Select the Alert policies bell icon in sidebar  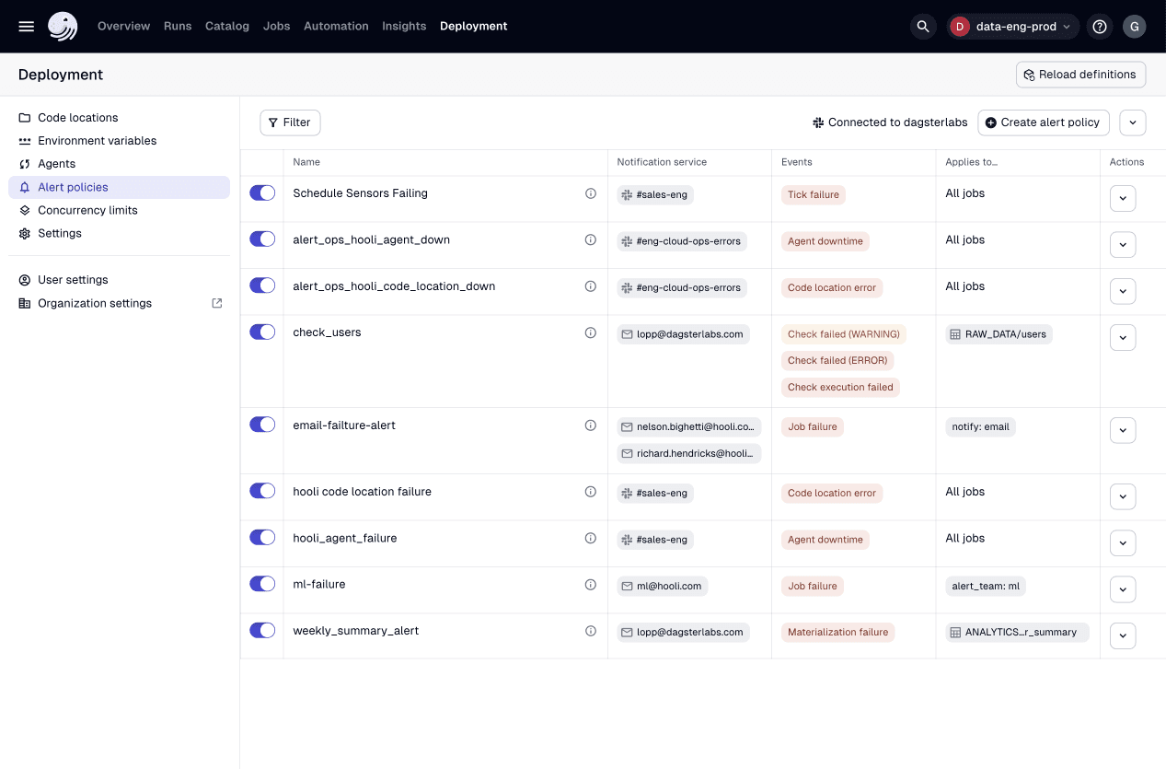coord(25,187)
